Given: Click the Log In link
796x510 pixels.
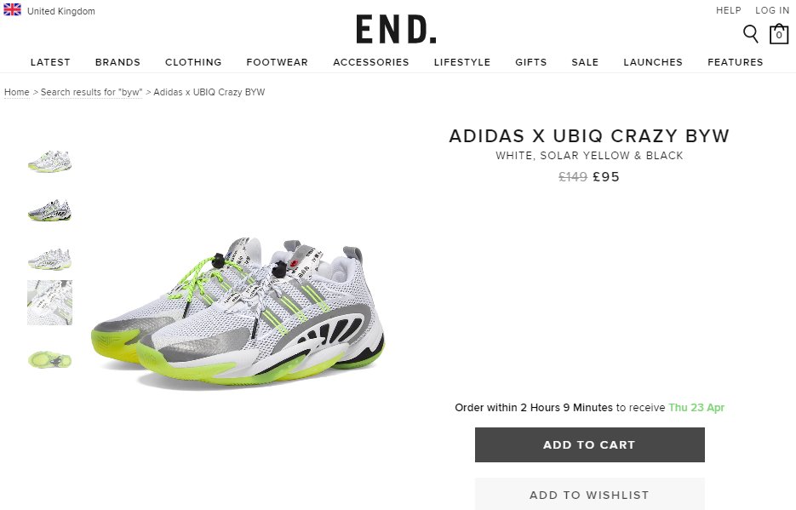Looking at the screenshot, I should click(x=772, y=10).
